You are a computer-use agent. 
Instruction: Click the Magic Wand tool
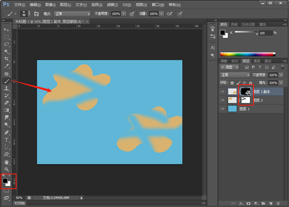click(x=6, y=52)
